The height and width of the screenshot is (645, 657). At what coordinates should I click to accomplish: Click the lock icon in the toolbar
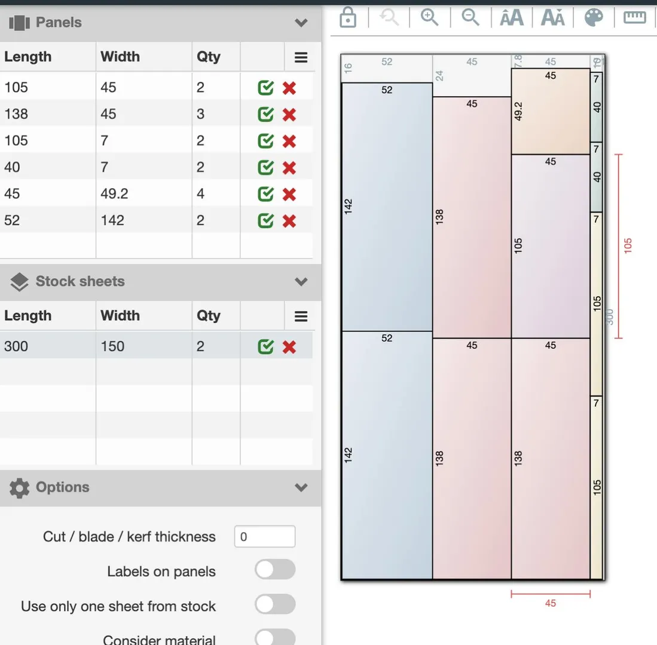[347, 17]
